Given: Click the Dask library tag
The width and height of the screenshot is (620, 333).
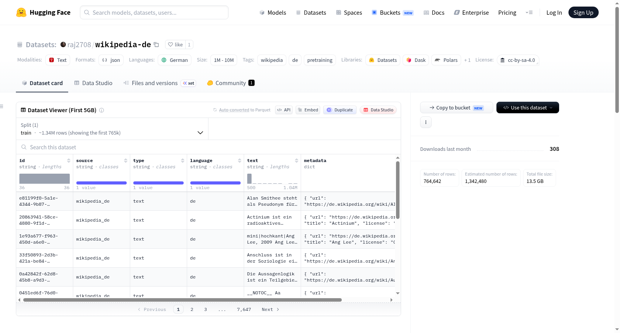Looking at the screenshot, I should click(416, 60).
